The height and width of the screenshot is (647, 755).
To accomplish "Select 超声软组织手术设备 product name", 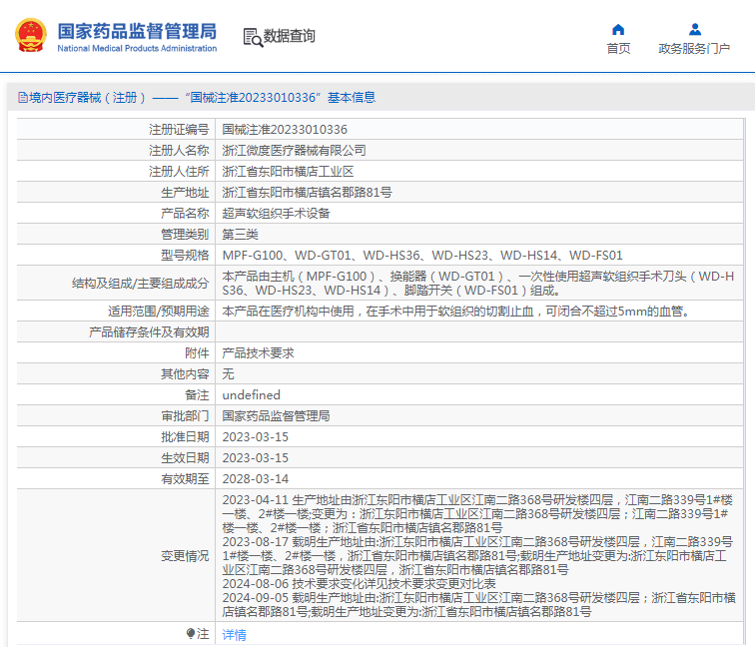I will [x=276, y=214].
